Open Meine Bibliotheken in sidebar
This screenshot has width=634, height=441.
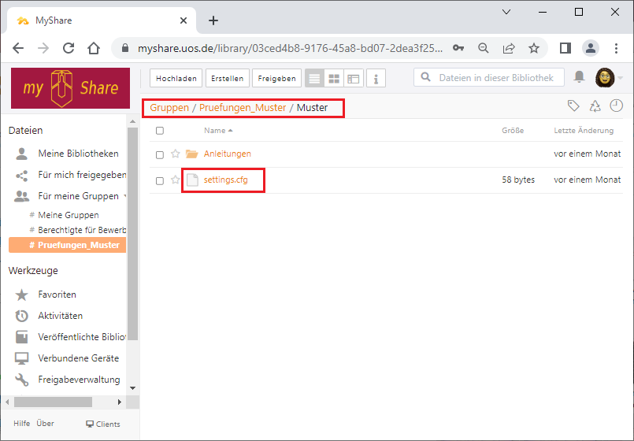point(78,154)
